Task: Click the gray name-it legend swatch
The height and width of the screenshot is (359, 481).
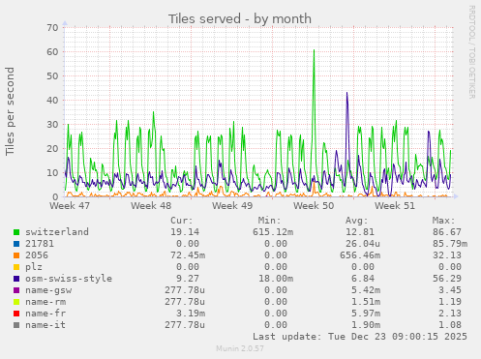Action: [16, 325]
